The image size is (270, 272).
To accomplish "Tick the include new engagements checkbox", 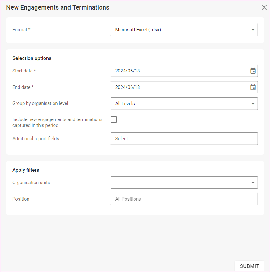I will click(x=114, y=119).
